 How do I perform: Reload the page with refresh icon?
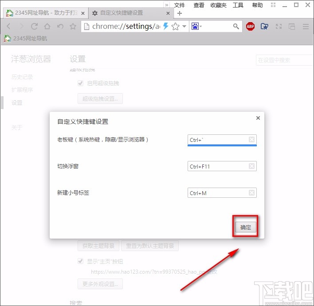pyautogui.click(x=34, y=26)
